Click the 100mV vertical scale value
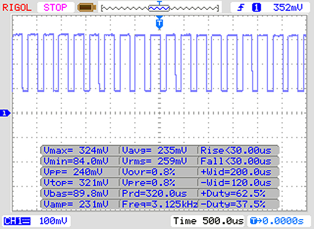This screenshot has height=229, width=314. click(x=53, y=221)
